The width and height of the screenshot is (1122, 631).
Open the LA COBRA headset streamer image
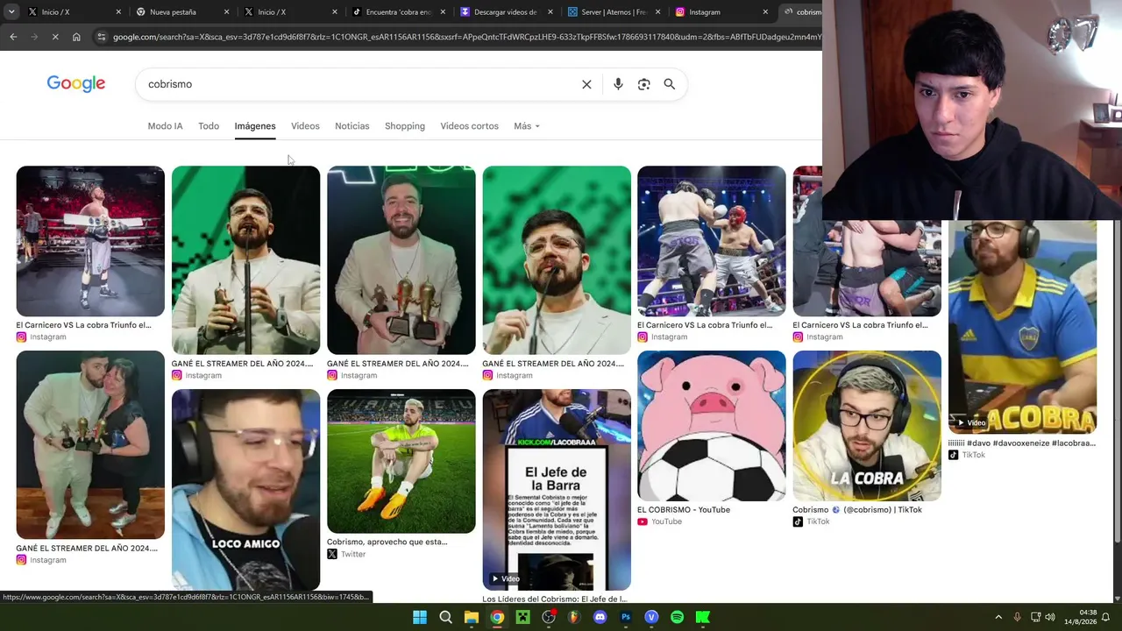[867, 426]
